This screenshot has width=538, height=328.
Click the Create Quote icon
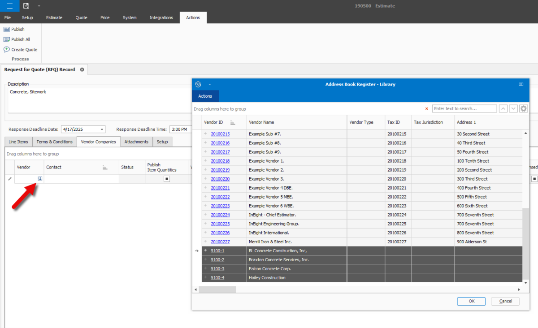[x=7, y=50]
